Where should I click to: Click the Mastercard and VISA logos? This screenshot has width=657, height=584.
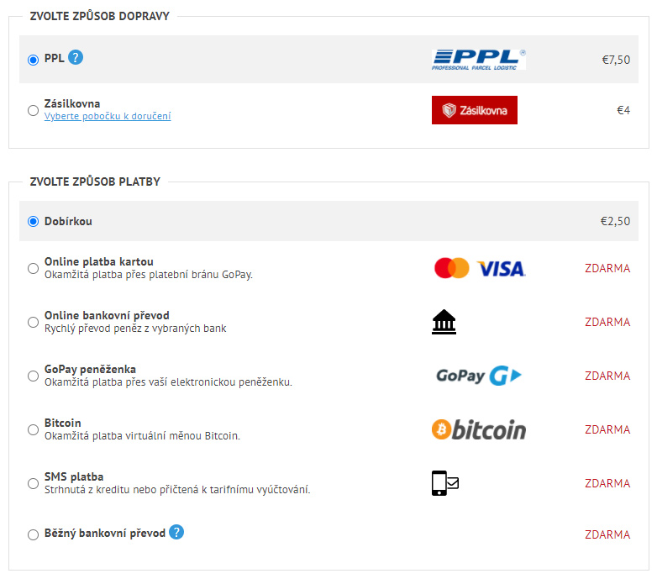click(x=480, y=268)
